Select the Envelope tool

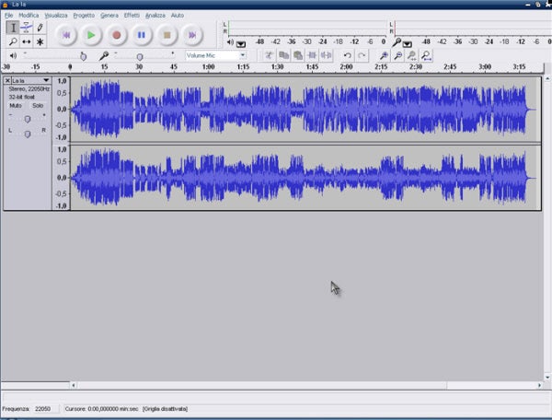27,28
